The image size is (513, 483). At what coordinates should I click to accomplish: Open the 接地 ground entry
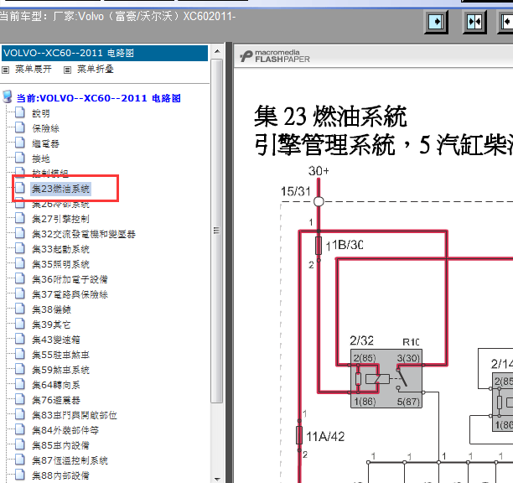[x=41, y=158]
